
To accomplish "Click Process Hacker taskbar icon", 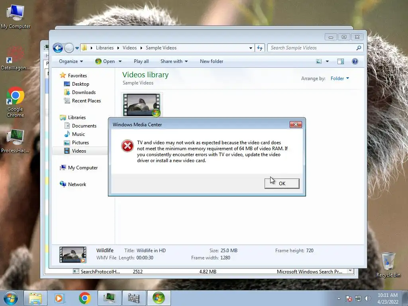I will pyautogui.click(x=110, y=298).
